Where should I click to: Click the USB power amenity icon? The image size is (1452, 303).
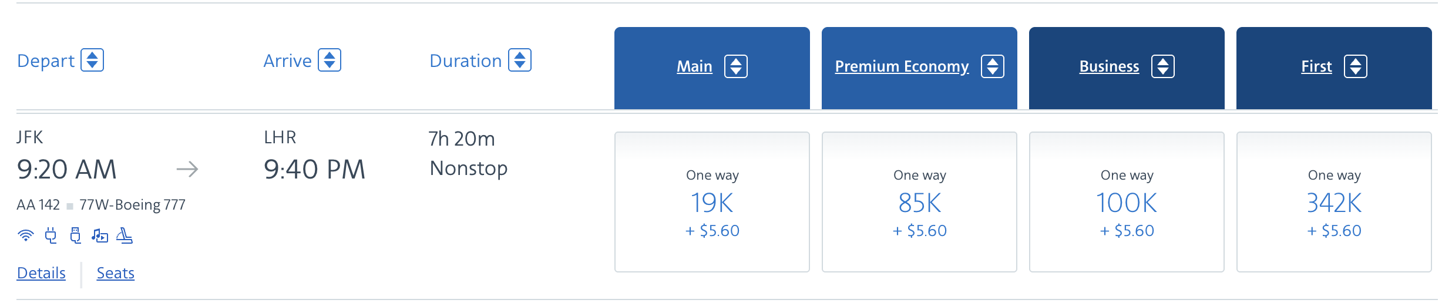click(x=75, y=235)
